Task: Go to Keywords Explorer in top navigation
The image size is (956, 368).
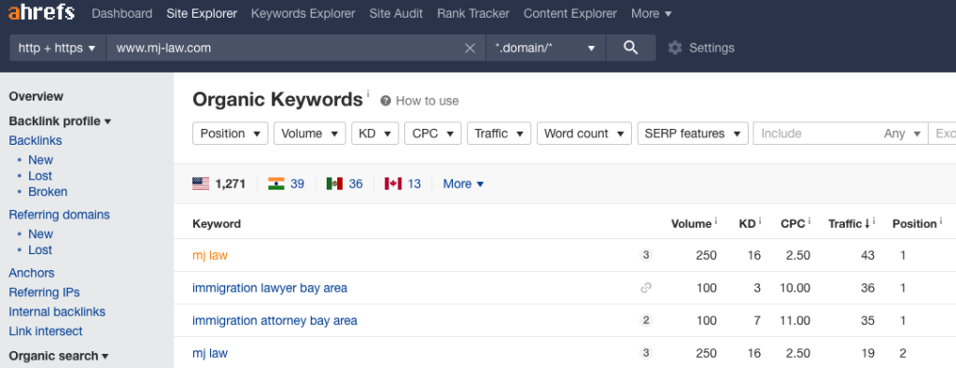Action: tap(303, 13)
